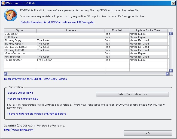Screen dimensions: 177x139
Task: Sort by the Option column header
Action: 20,30
